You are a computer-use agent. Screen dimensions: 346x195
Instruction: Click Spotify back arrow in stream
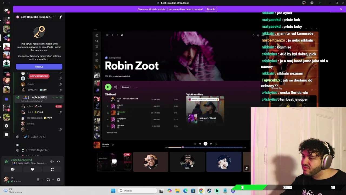[112, 35]
